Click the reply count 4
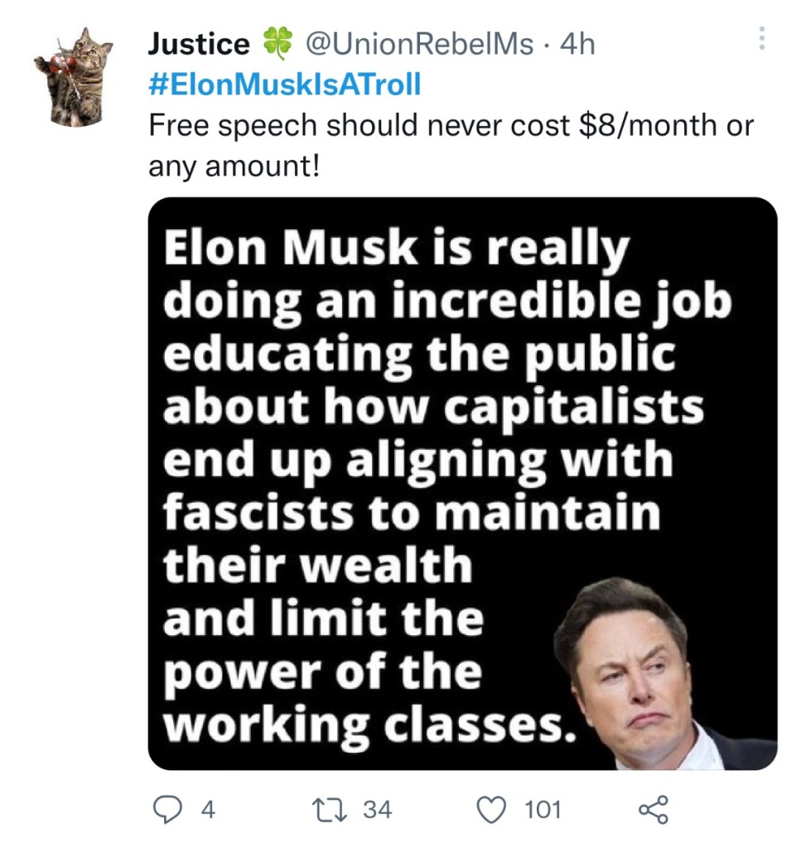 208,809
